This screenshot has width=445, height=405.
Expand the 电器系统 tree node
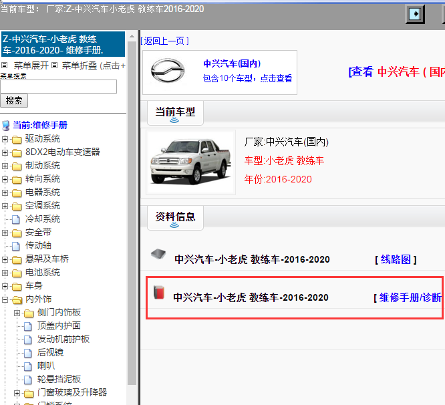click(5, 192)
